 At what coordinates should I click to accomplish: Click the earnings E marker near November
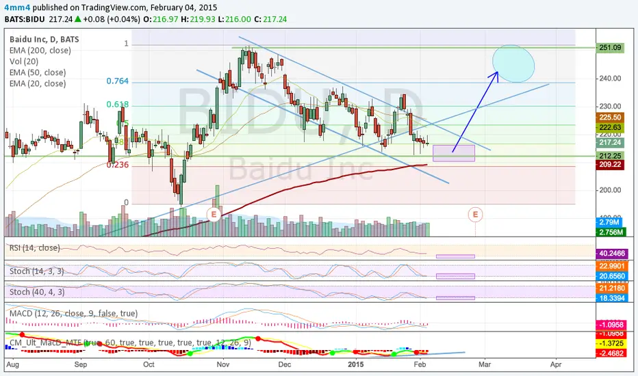point(214,214)
